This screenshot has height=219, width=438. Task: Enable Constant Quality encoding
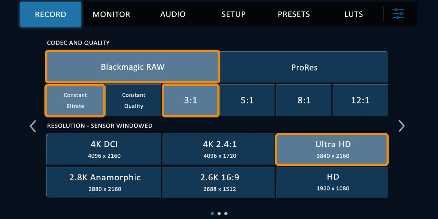[134, 100]
